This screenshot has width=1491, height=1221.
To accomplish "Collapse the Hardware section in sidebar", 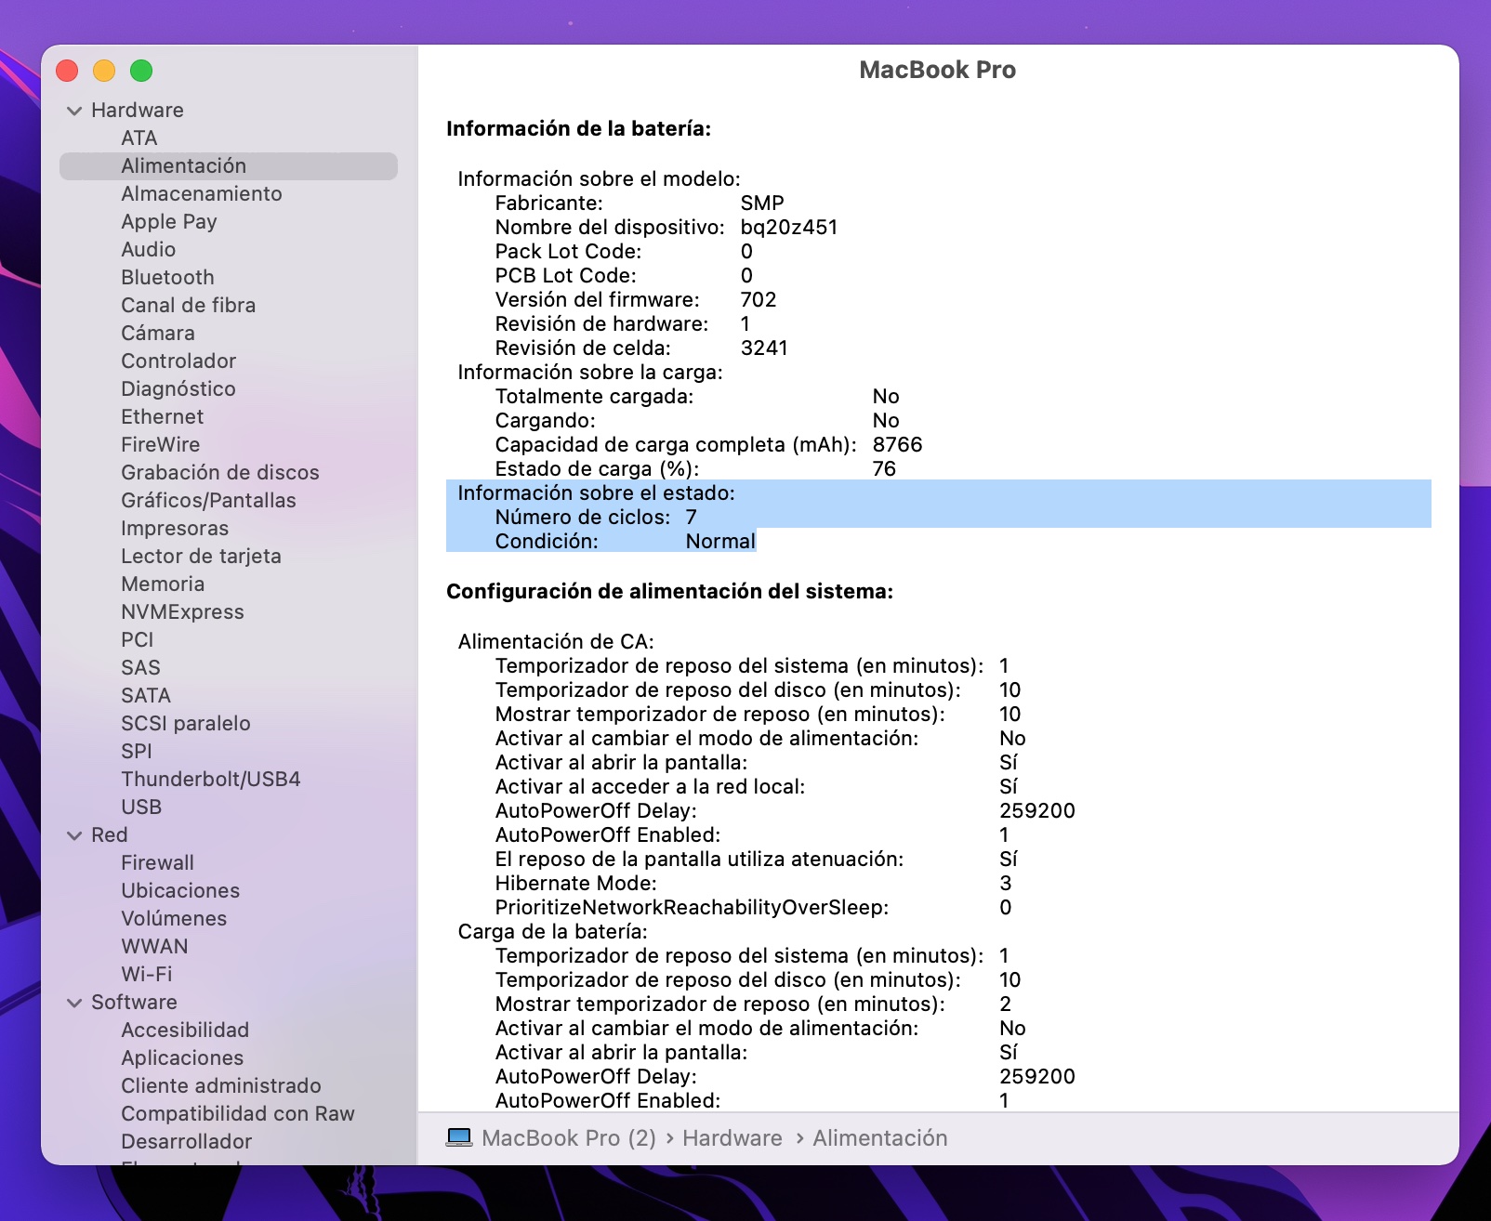I will click(74, 111).
